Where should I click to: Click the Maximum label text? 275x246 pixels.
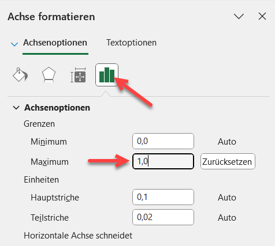point(50,162)
